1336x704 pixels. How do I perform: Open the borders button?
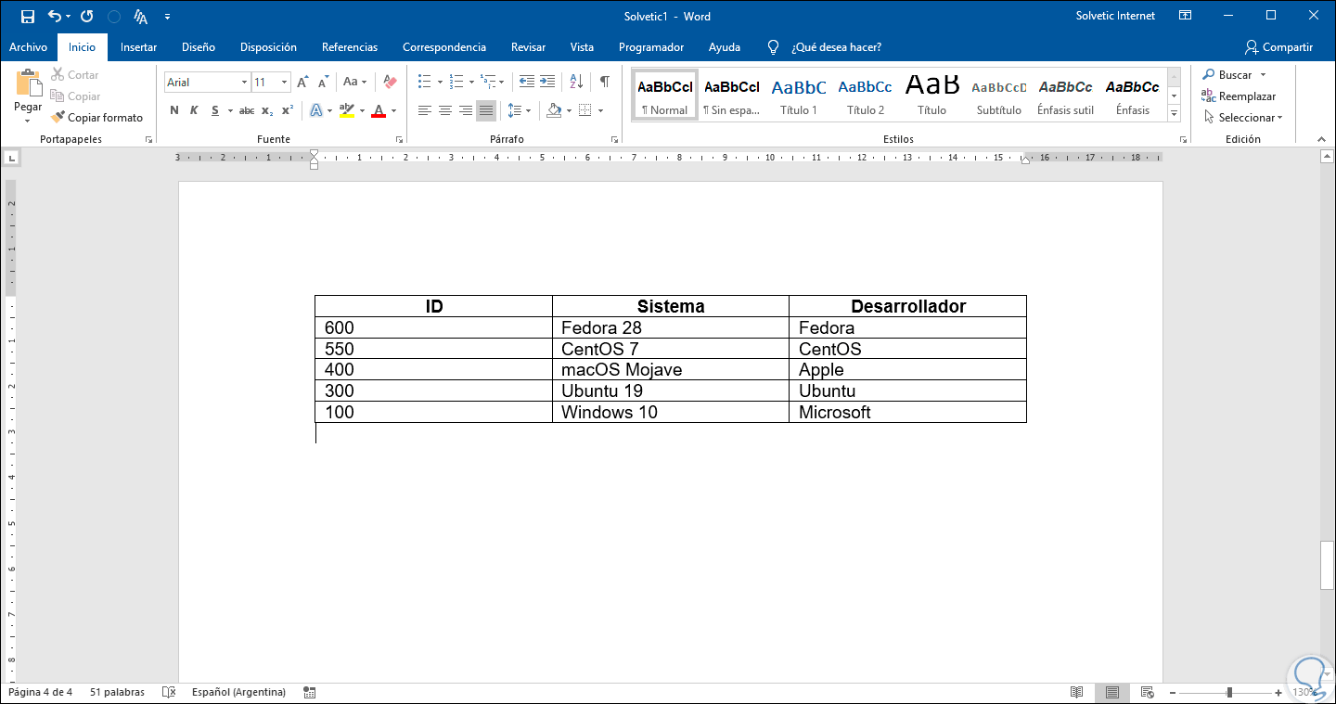pyautogui.click(x=584, y=110)
